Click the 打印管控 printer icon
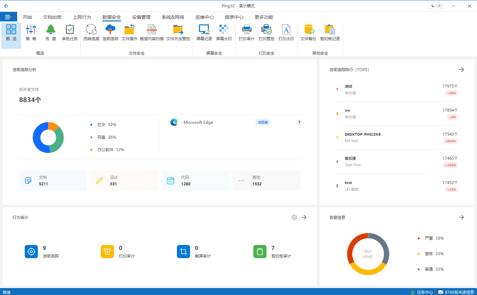This screenshot has width=477, height=295. tap(266, 30)
